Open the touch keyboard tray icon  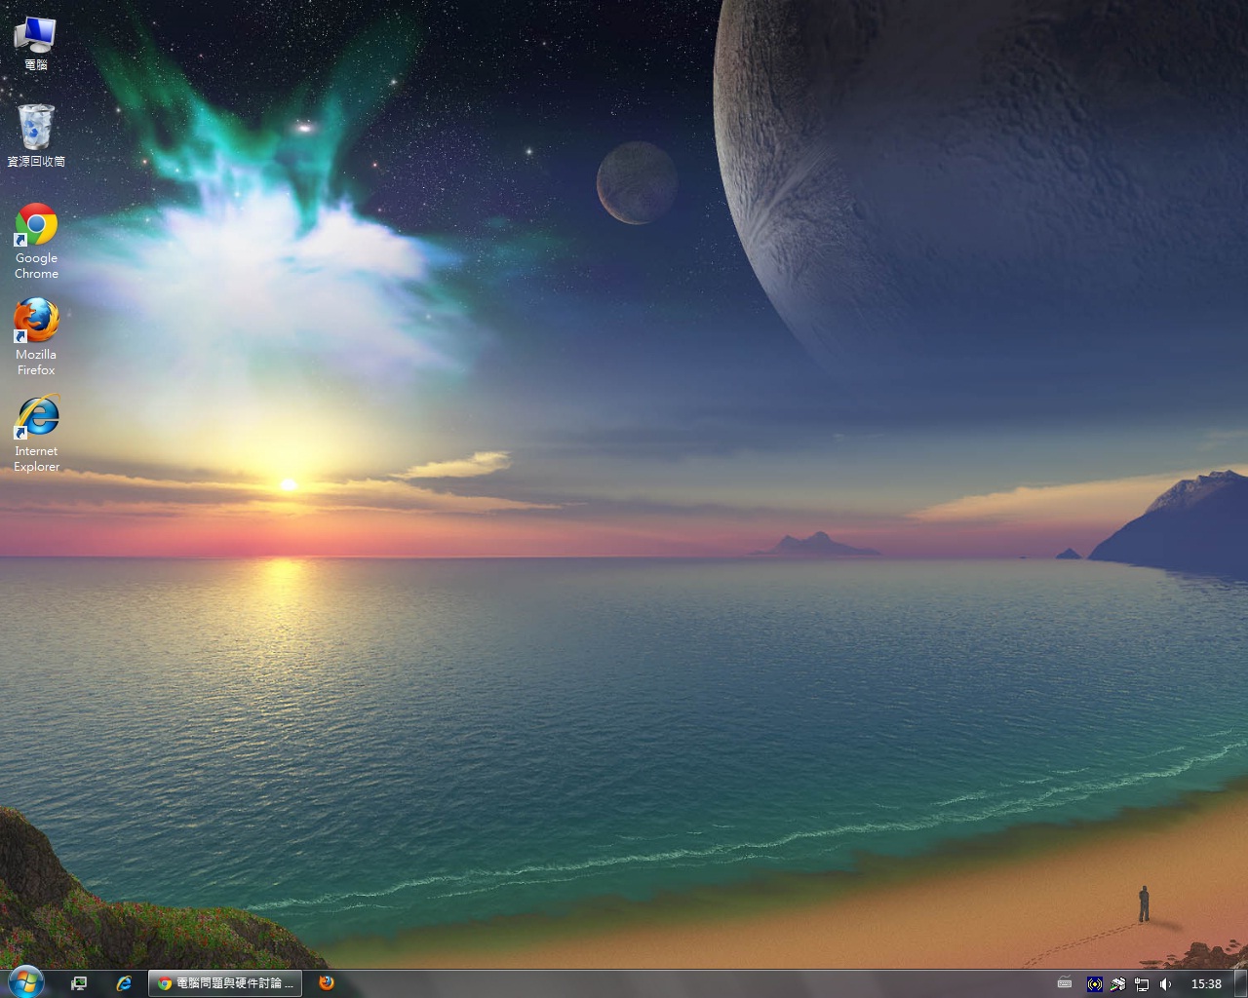1065,984
